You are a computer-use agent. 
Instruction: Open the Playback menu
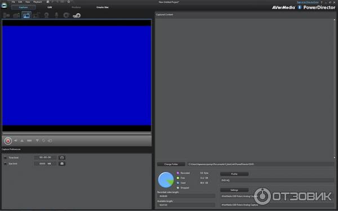pos(38,2)
